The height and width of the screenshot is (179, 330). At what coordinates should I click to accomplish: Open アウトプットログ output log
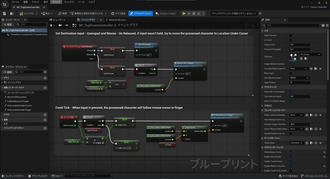coord(38,176)
